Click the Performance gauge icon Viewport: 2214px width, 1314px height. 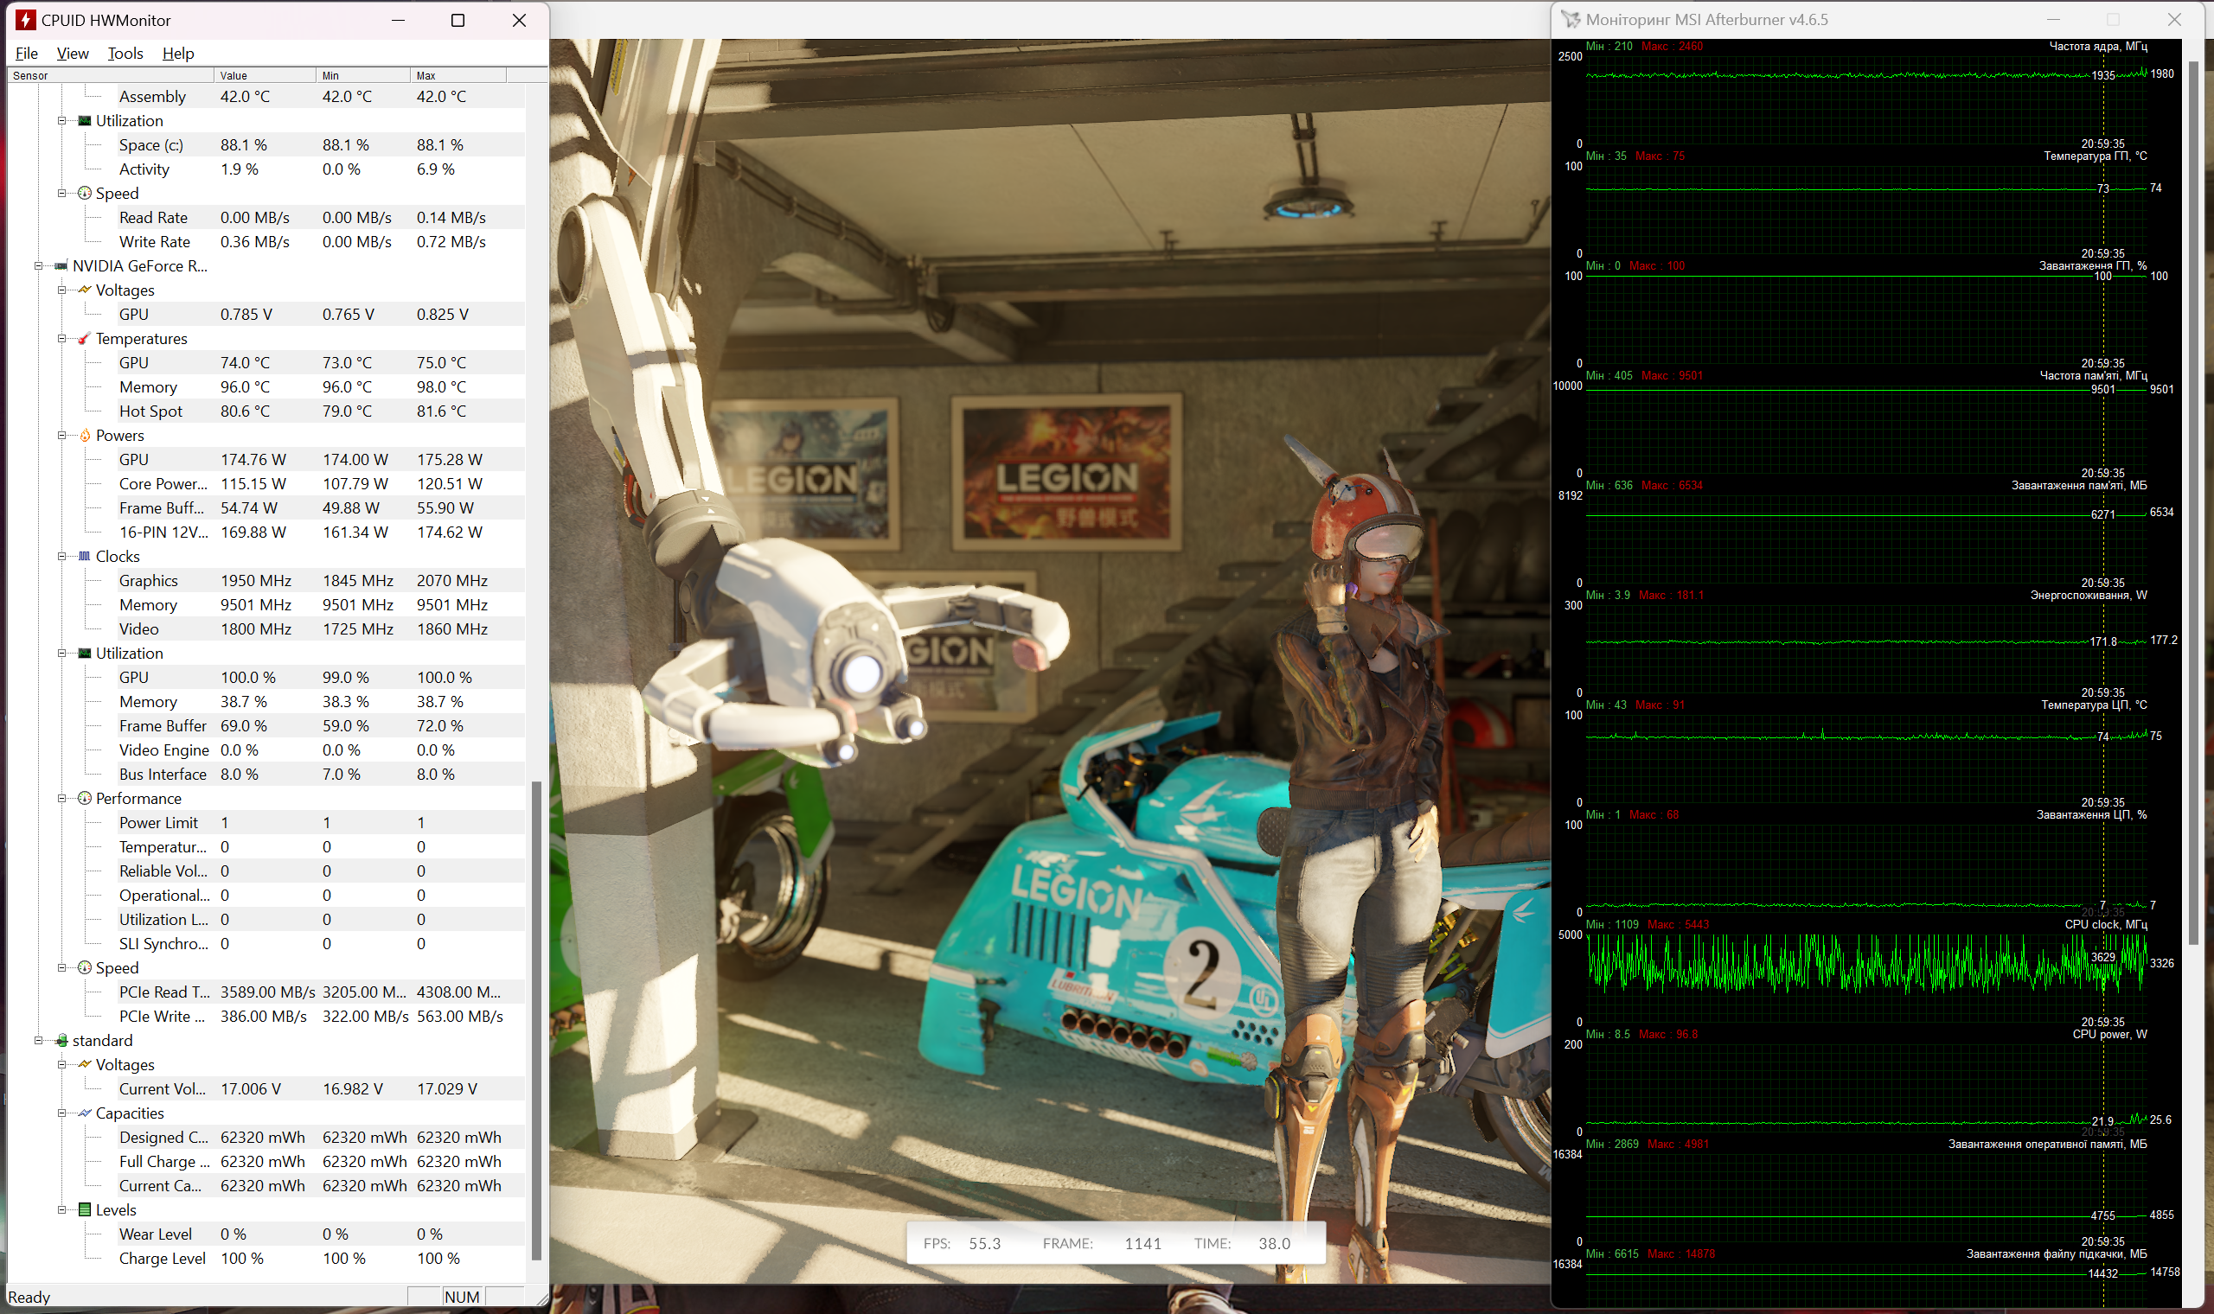pos(85,798)
